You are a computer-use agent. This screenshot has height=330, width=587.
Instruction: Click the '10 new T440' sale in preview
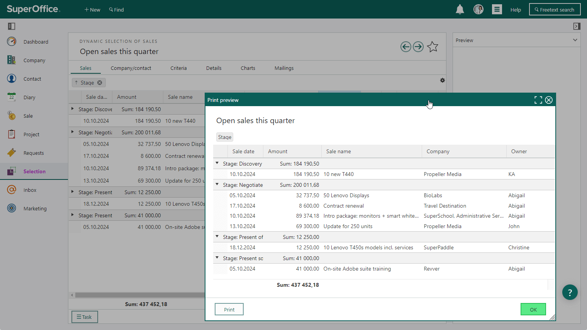339,174
